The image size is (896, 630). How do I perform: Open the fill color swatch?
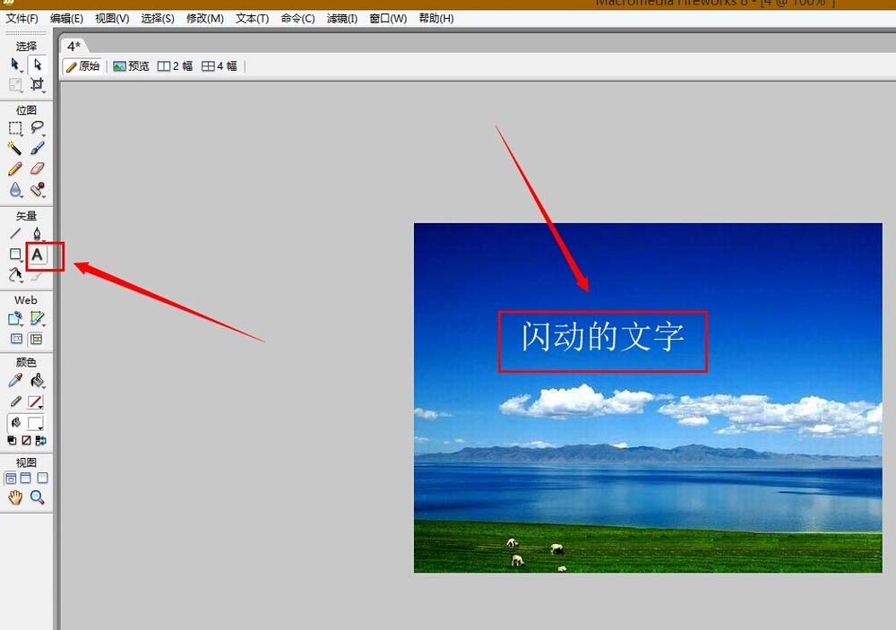(x=36, y=424)
